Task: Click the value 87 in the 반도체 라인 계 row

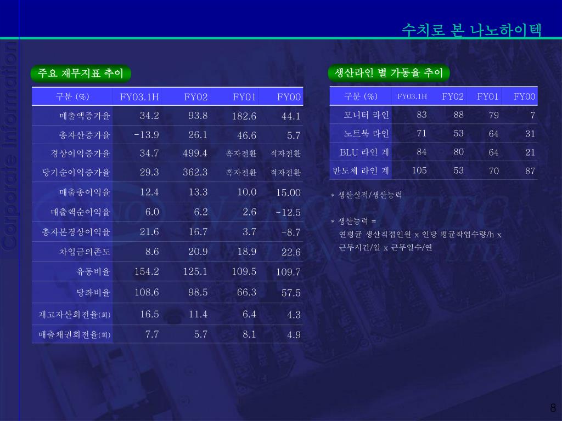Action: click(x=530, y=171)
